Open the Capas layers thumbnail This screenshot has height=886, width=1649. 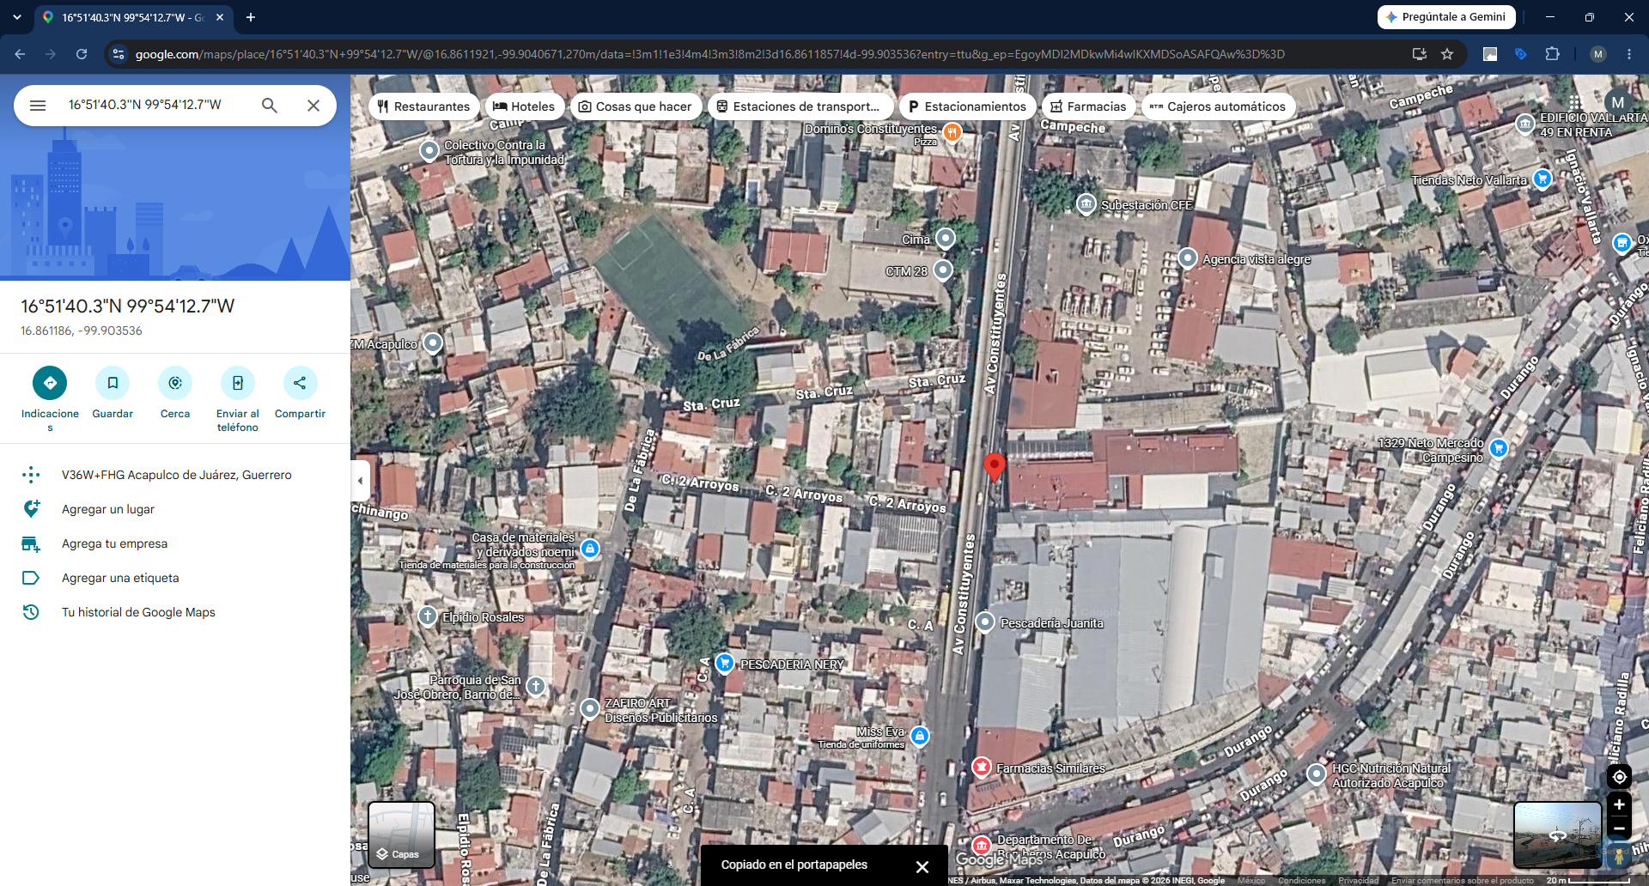pos(401,835)
